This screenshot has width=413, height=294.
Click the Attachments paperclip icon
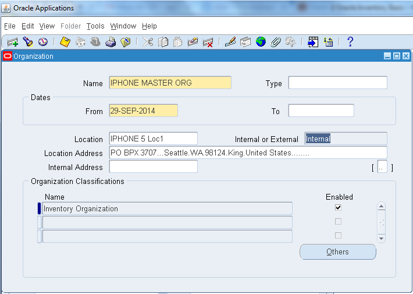tap(276, 42)
